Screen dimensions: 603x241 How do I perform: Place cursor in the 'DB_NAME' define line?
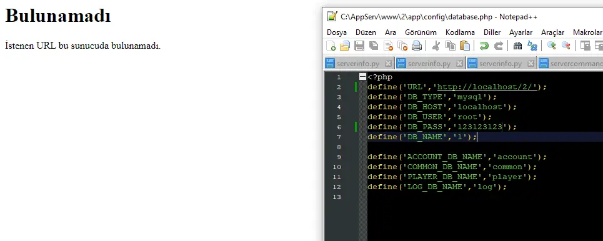click(422, 137)
